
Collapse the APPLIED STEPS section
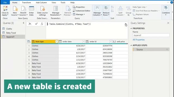(131, 45)
